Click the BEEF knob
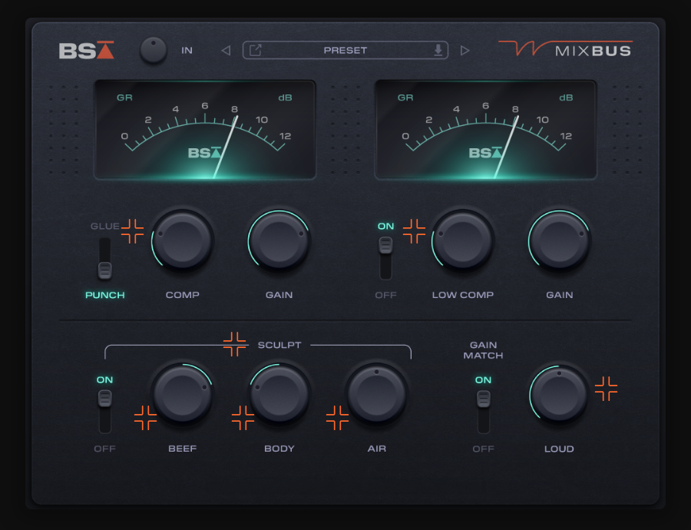 click(x=183, y=394)
